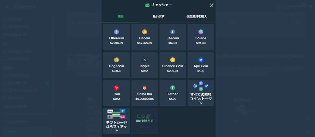Image resolution: width=315 pixels, height=137 pixels.
Task: Select the Ape Coin icon
Action: point(201,60)
